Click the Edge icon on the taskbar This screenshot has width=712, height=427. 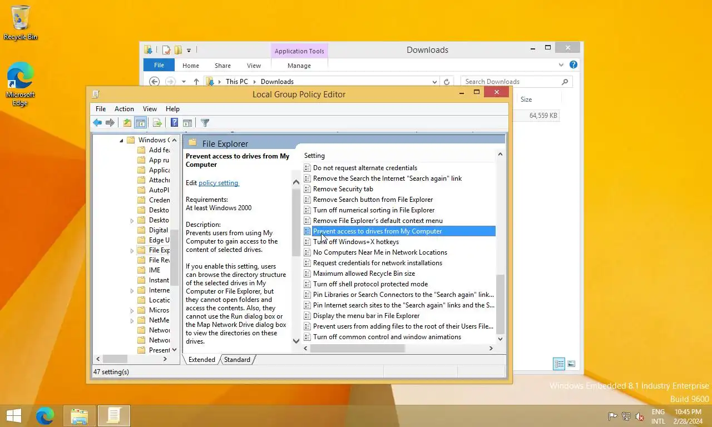coord(45,416)
